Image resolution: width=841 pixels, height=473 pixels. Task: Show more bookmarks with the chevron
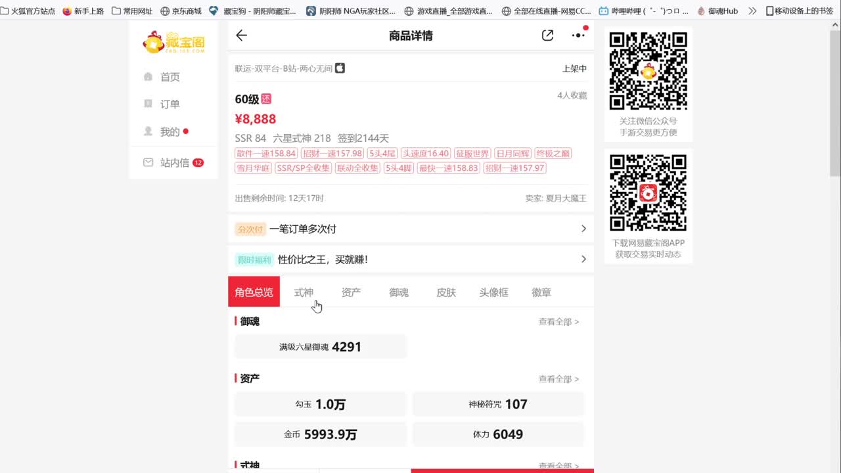tap(752, 11)
